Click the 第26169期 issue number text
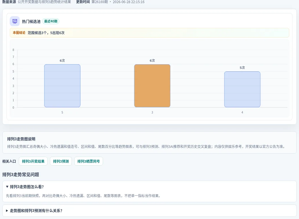 100,2
